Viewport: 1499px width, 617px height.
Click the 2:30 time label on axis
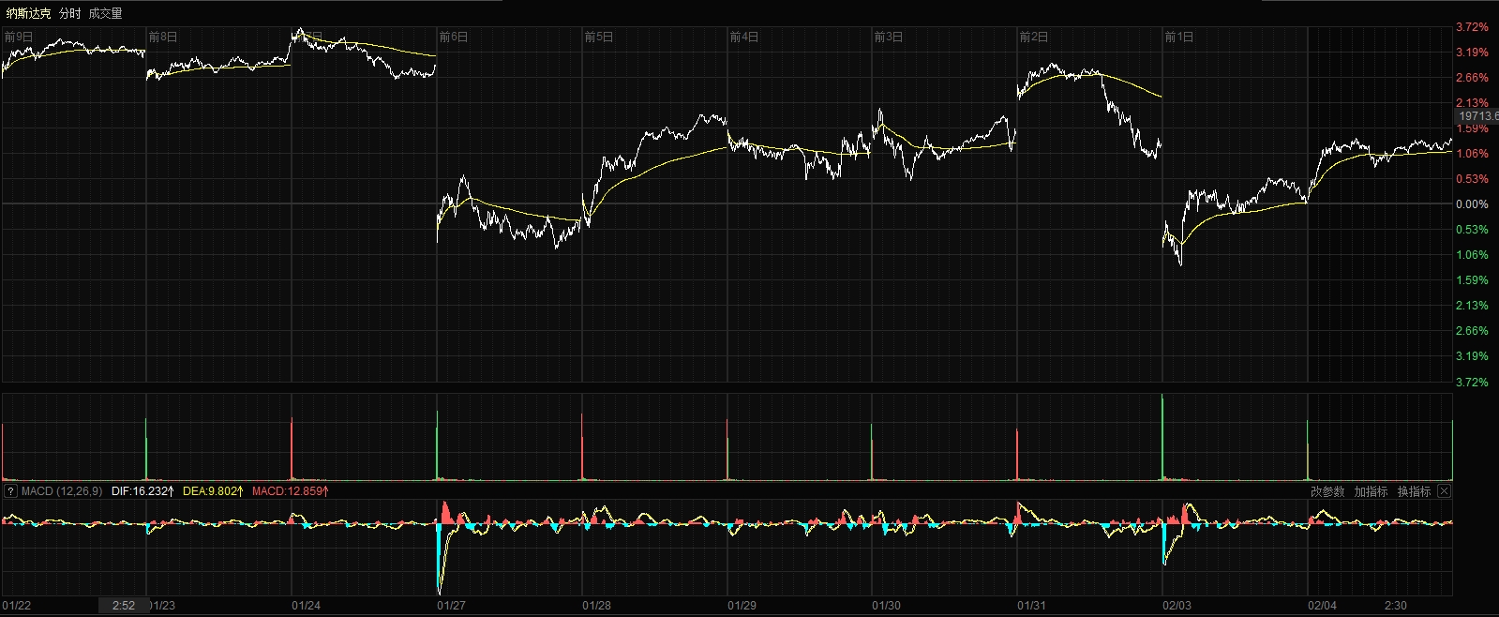click(1395, 606)
